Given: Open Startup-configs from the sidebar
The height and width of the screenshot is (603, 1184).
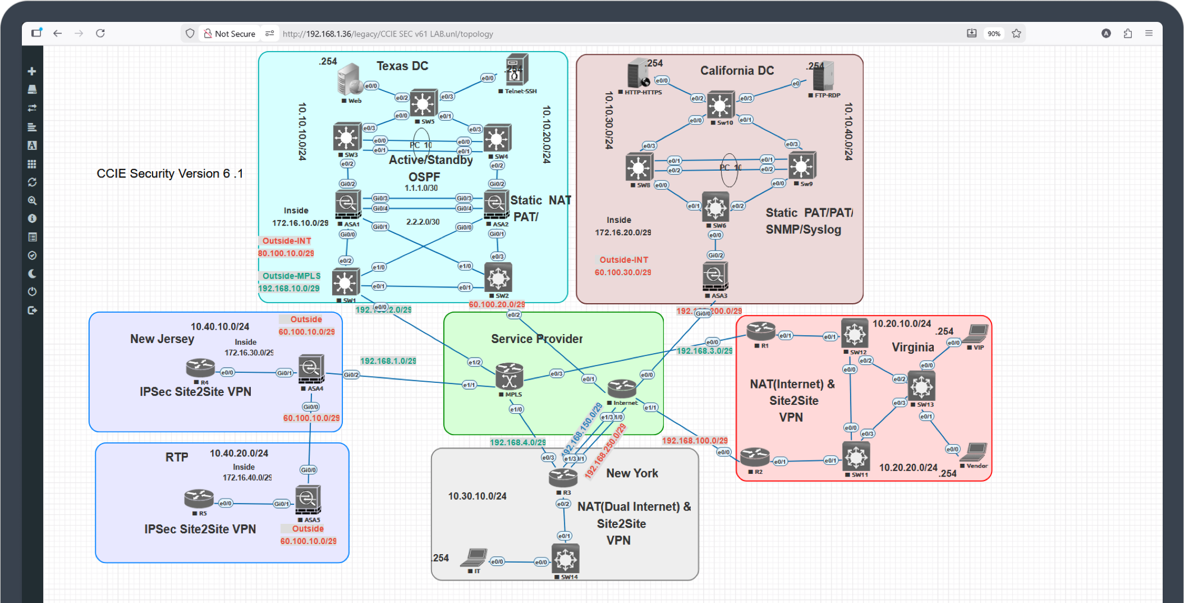Looking at the screenshot, I should click(32, 127).
